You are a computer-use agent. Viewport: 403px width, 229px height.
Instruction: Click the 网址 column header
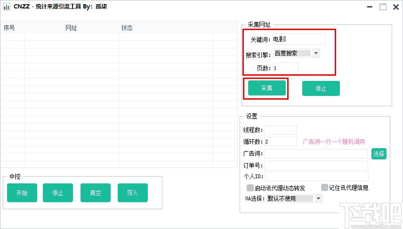pyautogui.click(x=71, y=28)
